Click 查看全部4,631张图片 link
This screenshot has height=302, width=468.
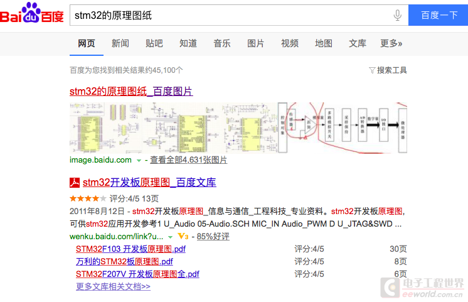pos(188,160)
